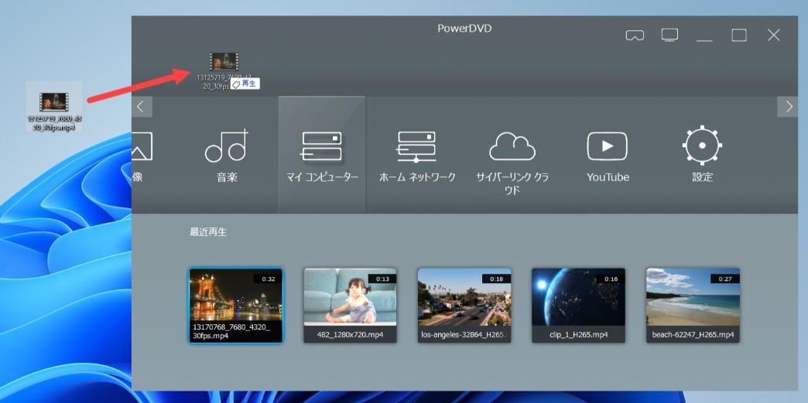Click the PowerDVD title text

coord(464,29)
